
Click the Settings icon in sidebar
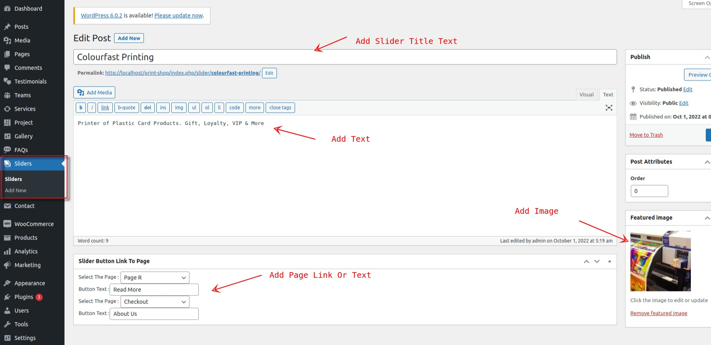(7, 338)
